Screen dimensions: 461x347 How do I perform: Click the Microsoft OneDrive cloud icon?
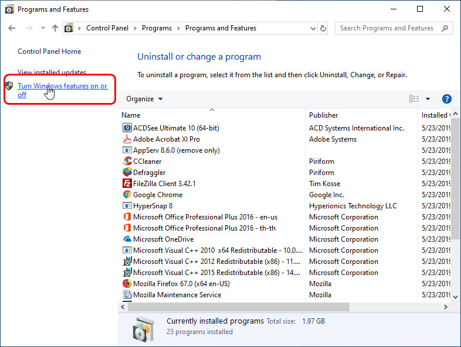[127, 239]
